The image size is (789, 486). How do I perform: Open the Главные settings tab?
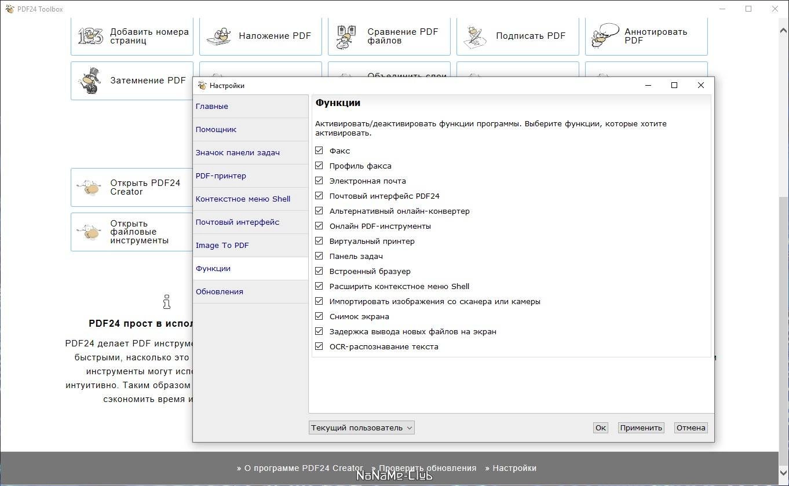point(250,107)
